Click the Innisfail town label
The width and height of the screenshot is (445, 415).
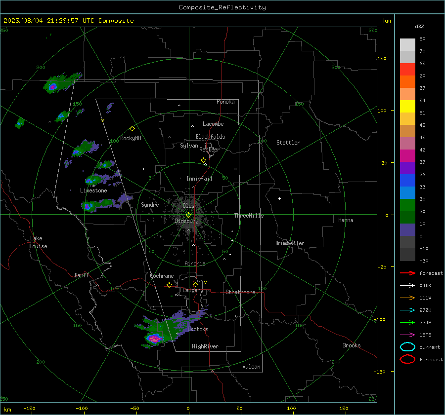point(199,179)
